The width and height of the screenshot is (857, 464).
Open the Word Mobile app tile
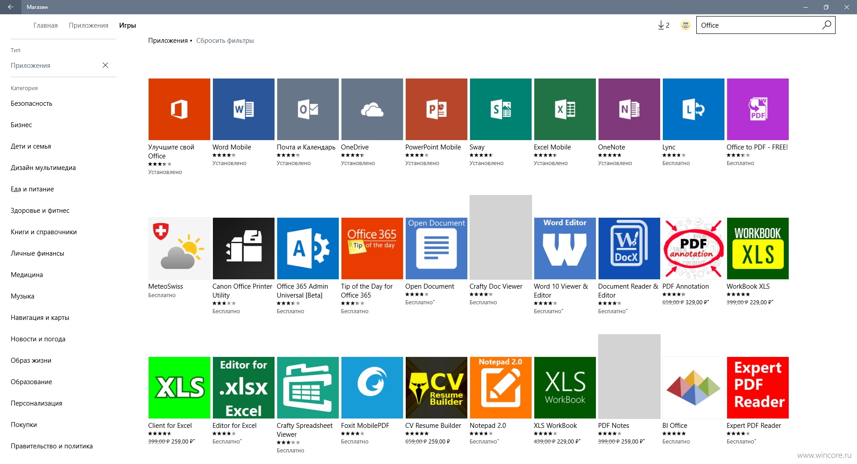point(243,109)
